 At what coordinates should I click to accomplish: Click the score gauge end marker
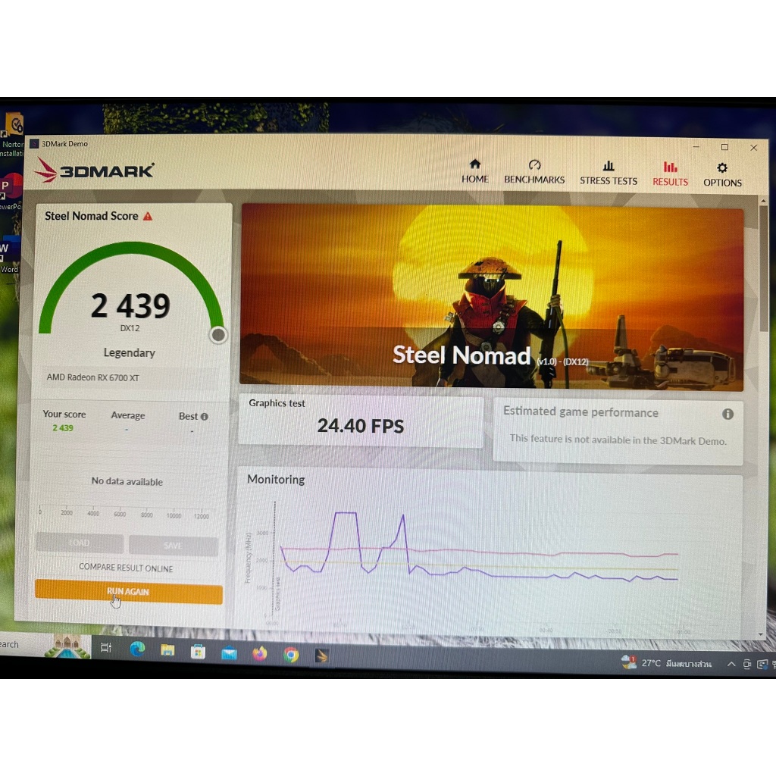tap(218, 335)
